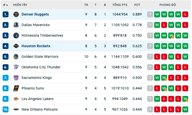Click the Oklahoma City Thunder logo
The width and height of the screenshot is (192, 115).
pos(16,67)
